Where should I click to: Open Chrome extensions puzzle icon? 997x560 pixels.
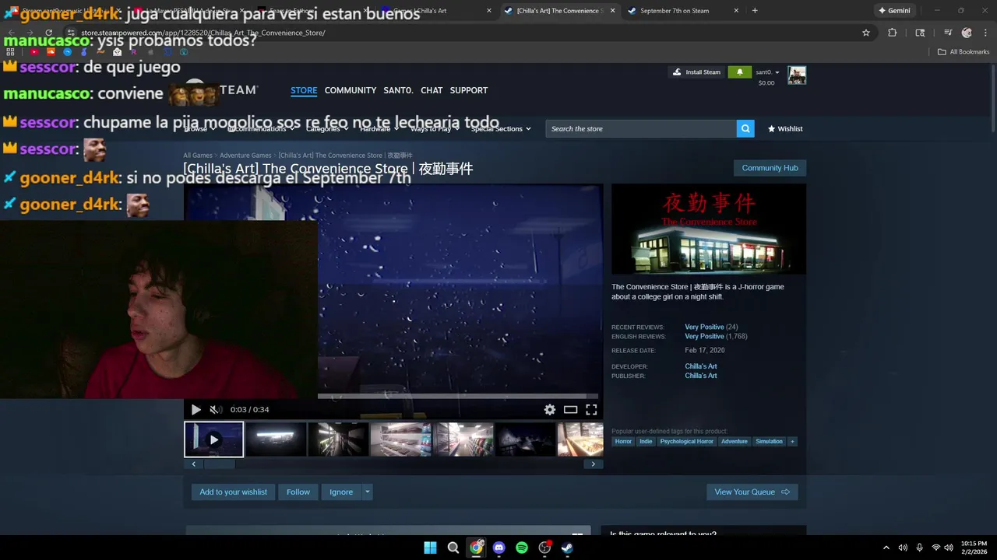pos(893,33)
